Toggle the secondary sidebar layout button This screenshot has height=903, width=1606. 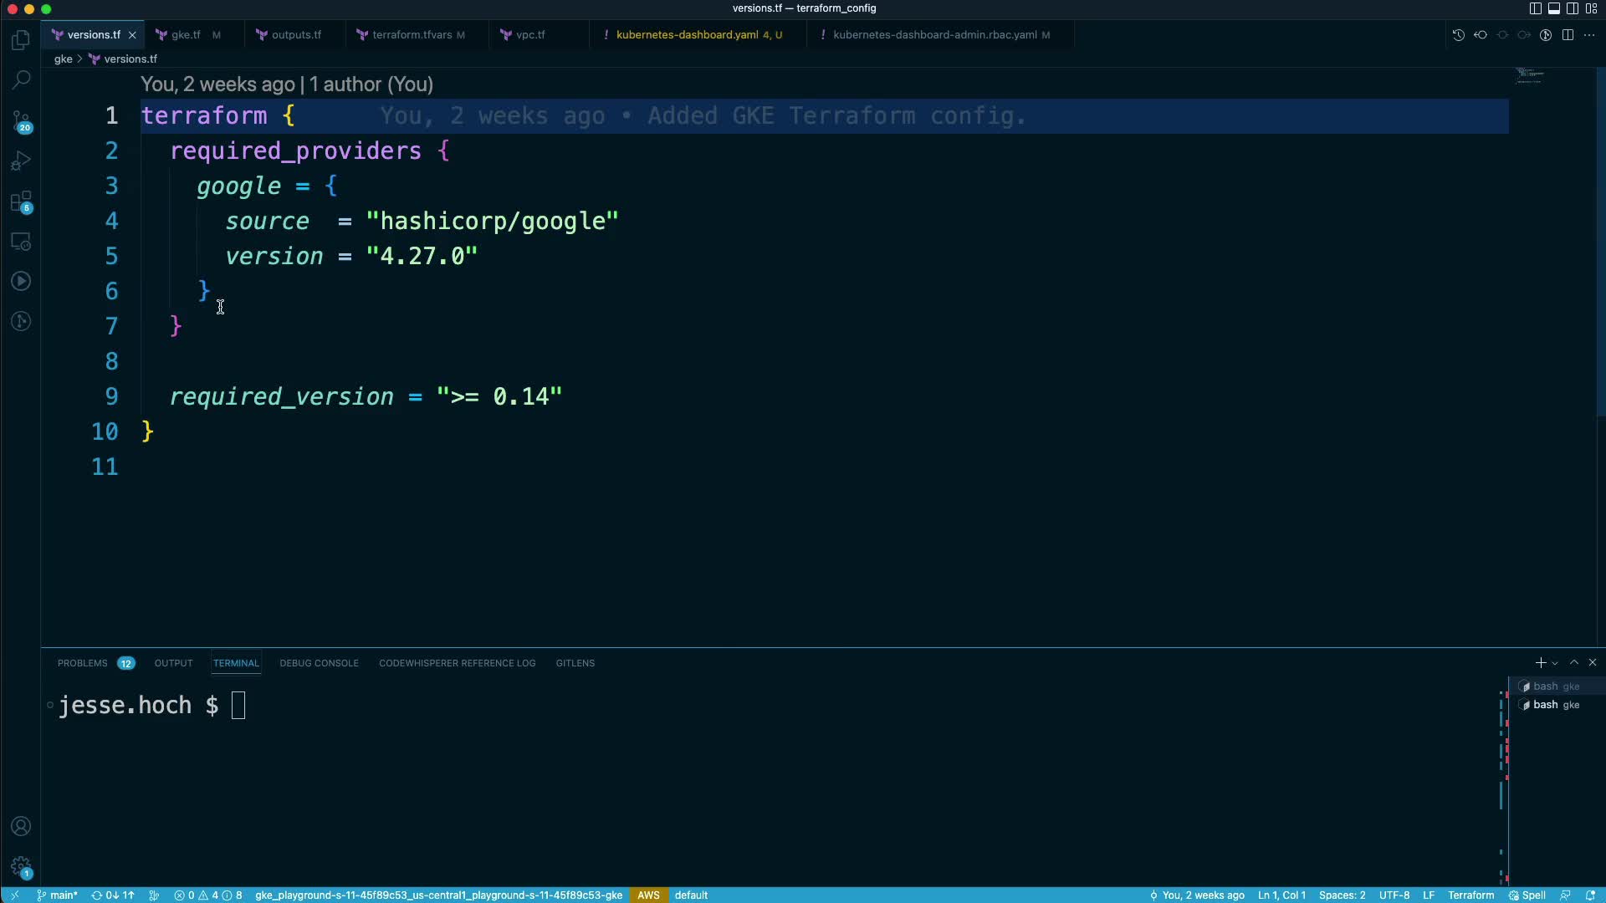(x=1572, y=8)
